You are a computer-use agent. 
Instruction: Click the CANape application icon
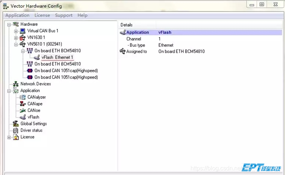click(23, 104)
